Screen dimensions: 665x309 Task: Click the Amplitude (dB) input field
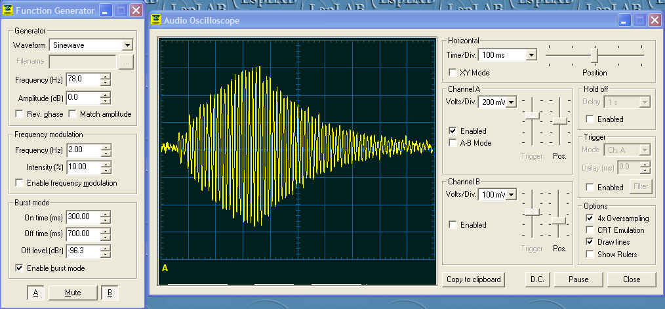point(83,98)
